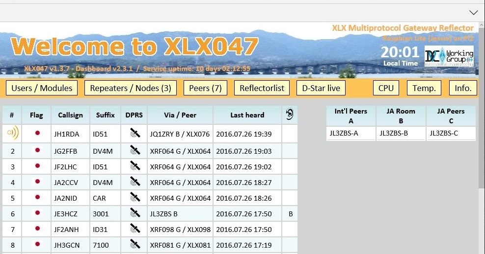Image resolution: width=485 pixels, height=254 pixels.
Task: Click the Japan flag for JA2NID
Action: (x=37, y=197)
